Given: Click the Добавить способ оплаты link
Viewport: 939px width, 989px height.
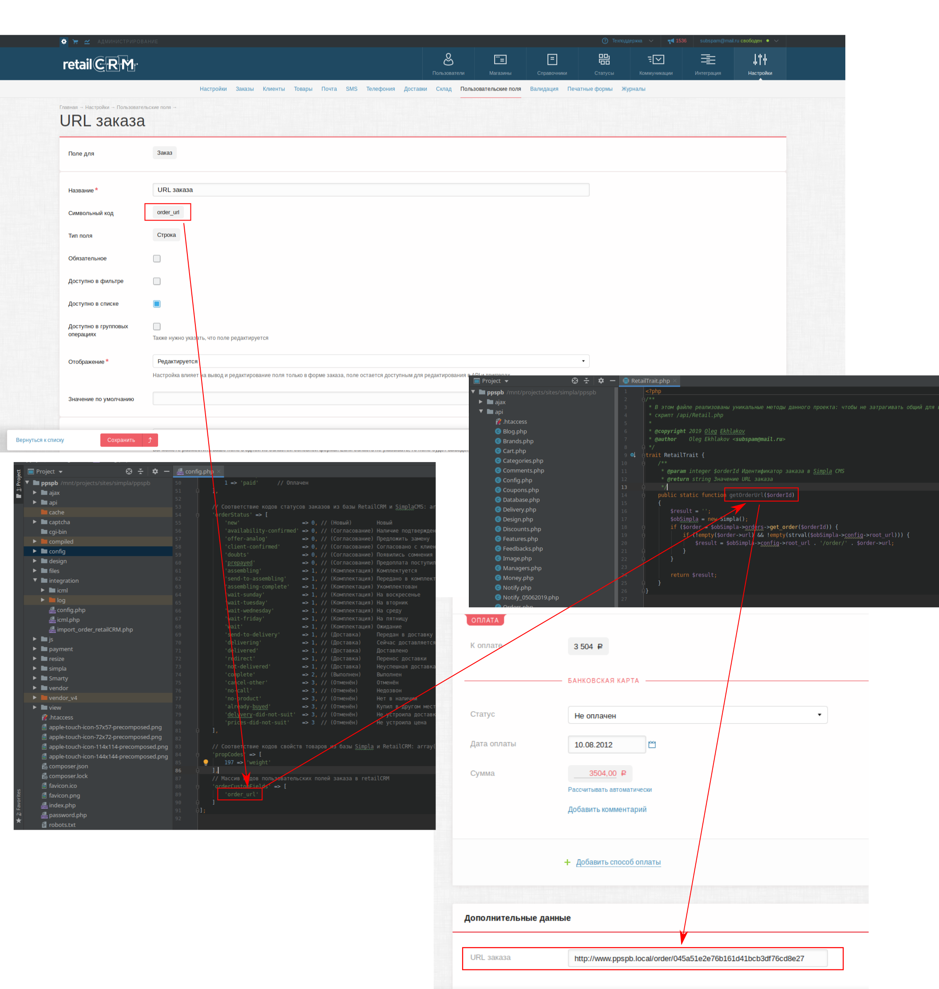Looking at the screenshot, I should (x=618, y=862).
